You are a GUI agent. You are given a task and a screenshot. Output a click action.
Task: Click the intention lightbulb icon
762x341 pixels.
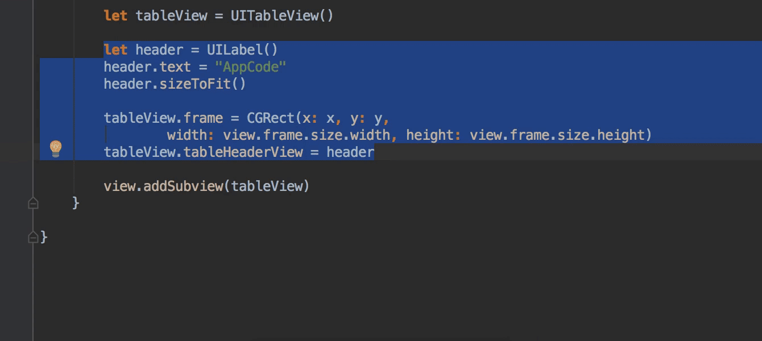(55, 148)
